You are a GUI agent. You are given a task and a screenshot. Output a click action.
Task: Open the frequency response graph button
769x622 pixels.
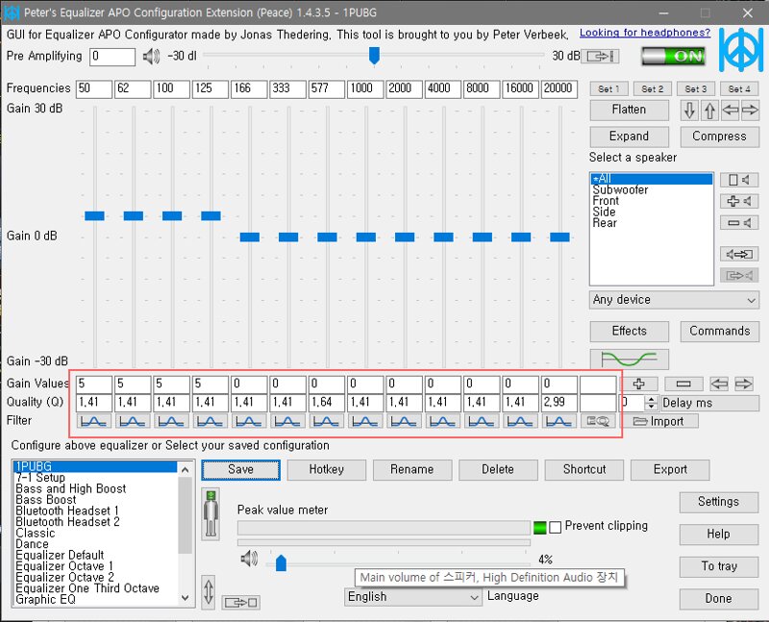coord(629,360)
